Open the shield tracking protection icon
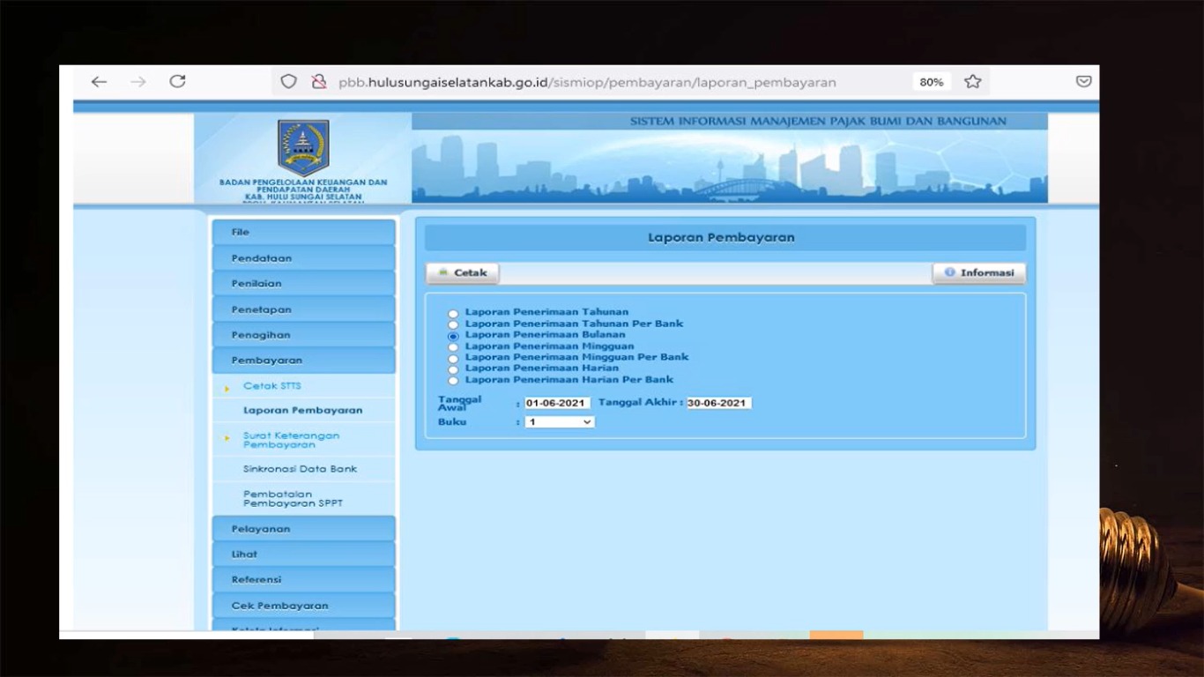This screenshot has height=677, width=1204. [x=288, y=82]
